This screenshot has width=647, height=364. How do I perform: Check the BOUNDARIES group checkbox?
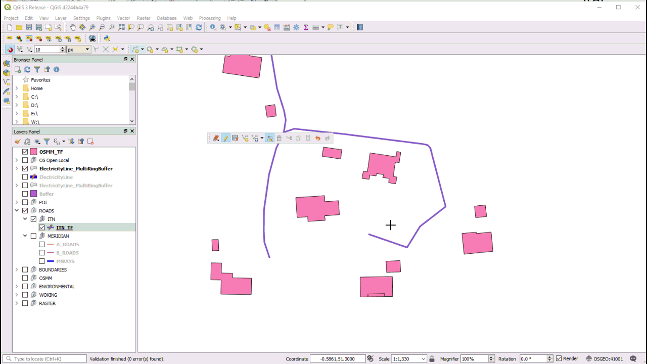click(x=25, y=269)
